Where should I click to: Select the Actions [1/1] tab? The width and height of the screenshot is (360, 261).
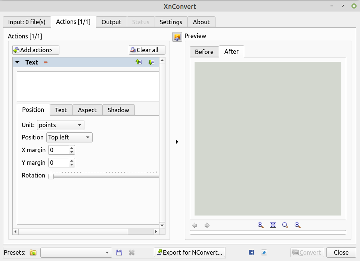[73, 22]
